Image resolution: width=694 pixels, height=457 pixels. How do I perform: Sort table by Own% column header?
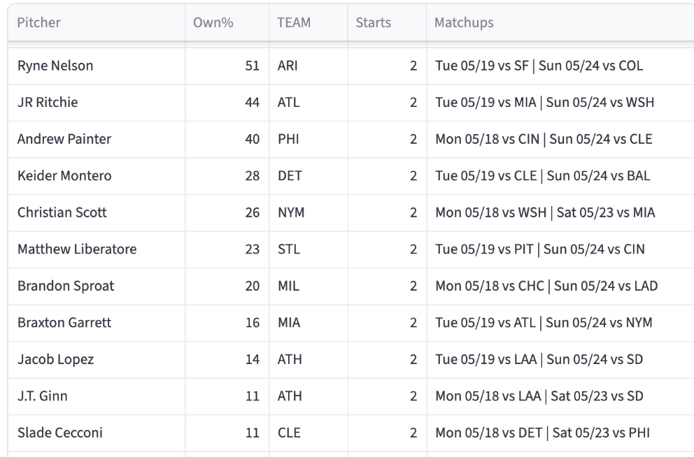click(x=213, y=22)
